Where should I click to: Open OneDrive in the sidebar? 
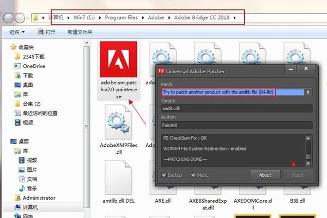29,66
